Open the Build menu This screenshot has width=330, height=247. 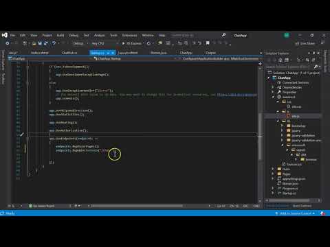coord(60,35)
